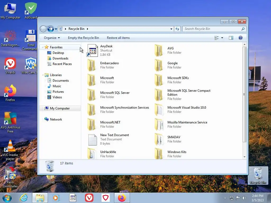Open the view options dropdown arrow

pyautogui.click(x=222, y=38)
